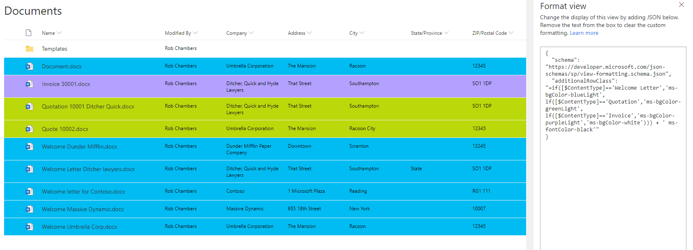The width and height of the screenshot is (693, 250).
Task: Click ZIP code 10007
Action: point(479,209)
